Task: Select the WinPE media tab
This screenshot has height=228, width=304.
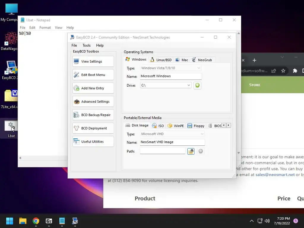Action: tap(176, 126)
